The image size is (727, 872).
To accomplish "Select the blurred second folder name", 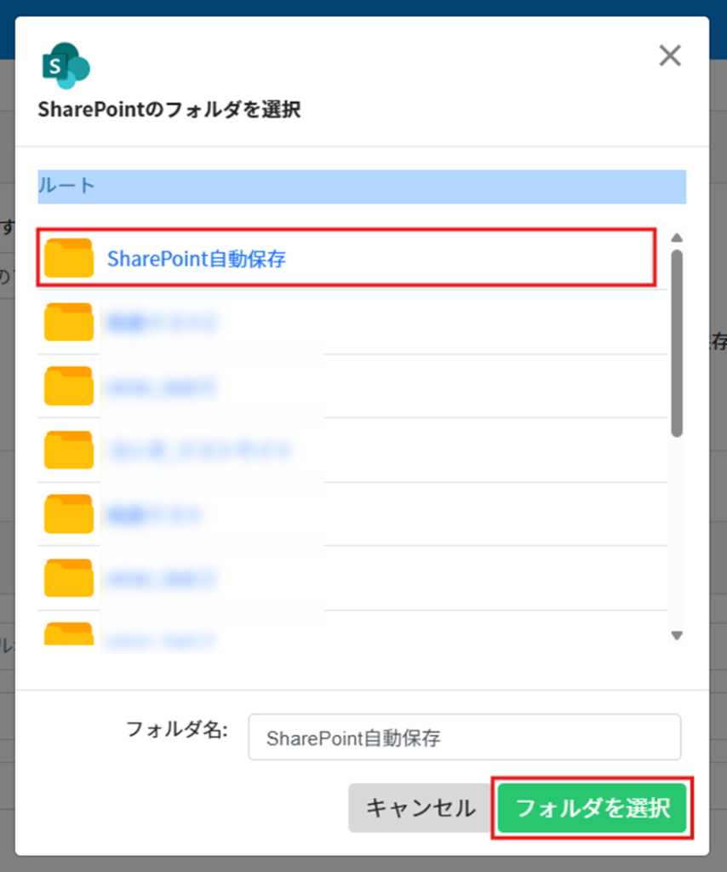I will tap(161, 323).
